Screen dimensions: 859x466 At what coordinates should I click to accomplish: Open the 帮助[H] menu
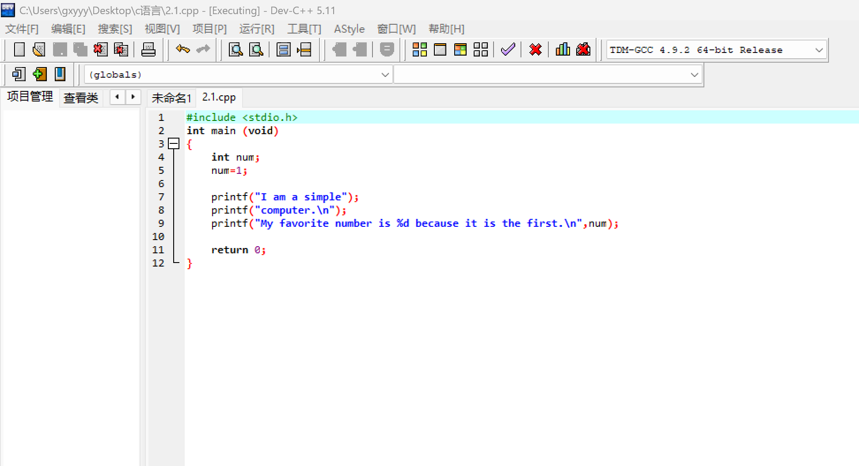tap(446, 29)
